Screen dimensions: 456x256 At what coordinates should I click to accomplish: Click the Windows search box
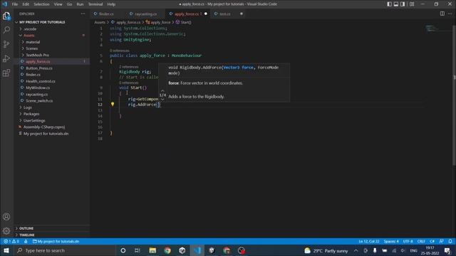[x=65, y=250]
